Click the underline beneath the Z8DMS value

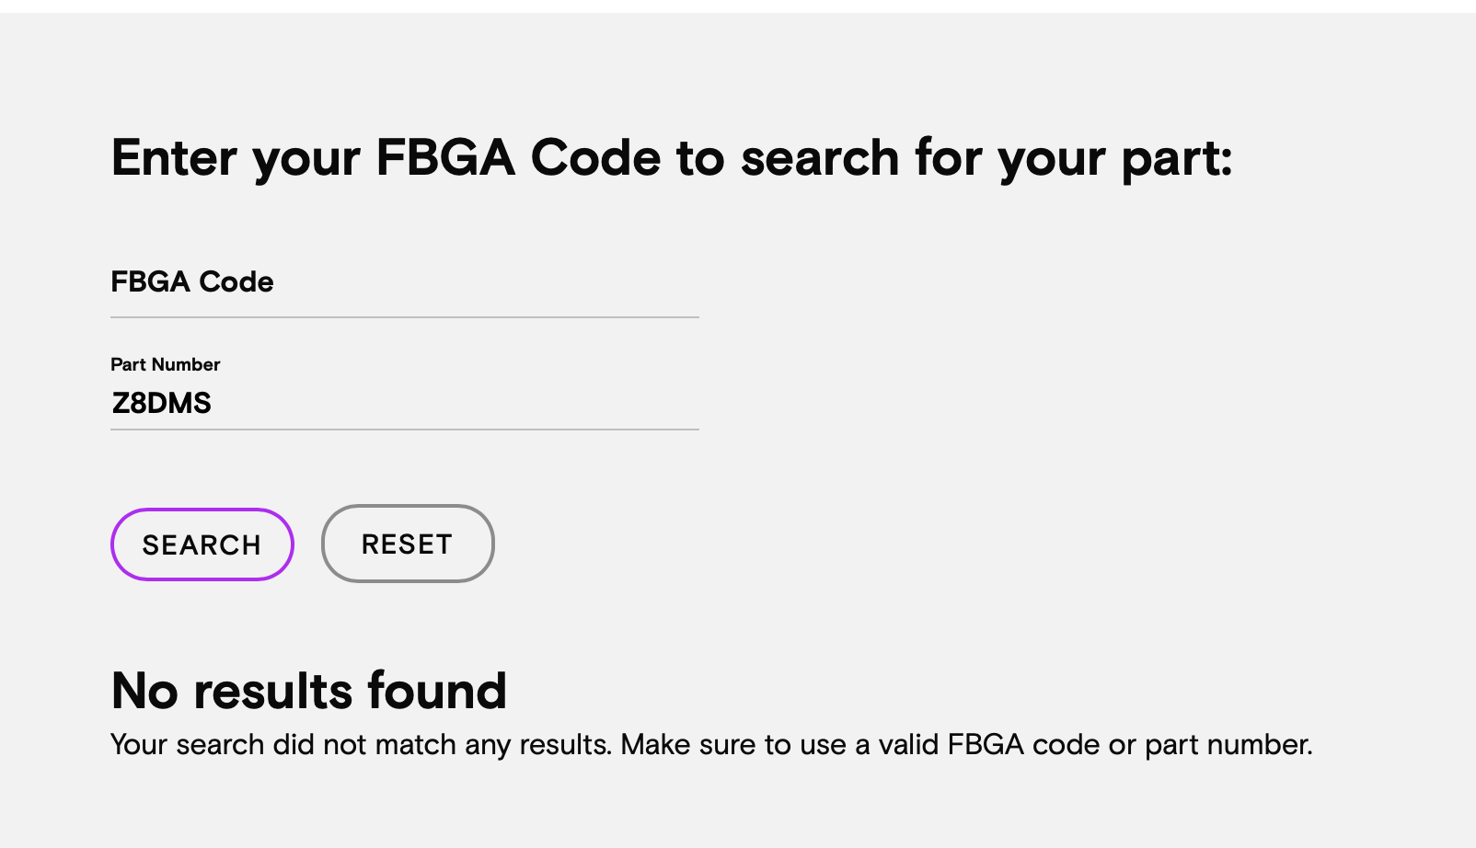click(404, 430)
